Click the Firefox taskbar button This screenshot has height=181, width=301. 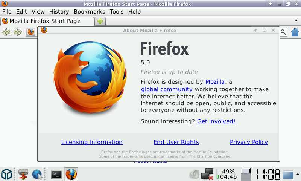pyautogui.click(x=71, y=174)
